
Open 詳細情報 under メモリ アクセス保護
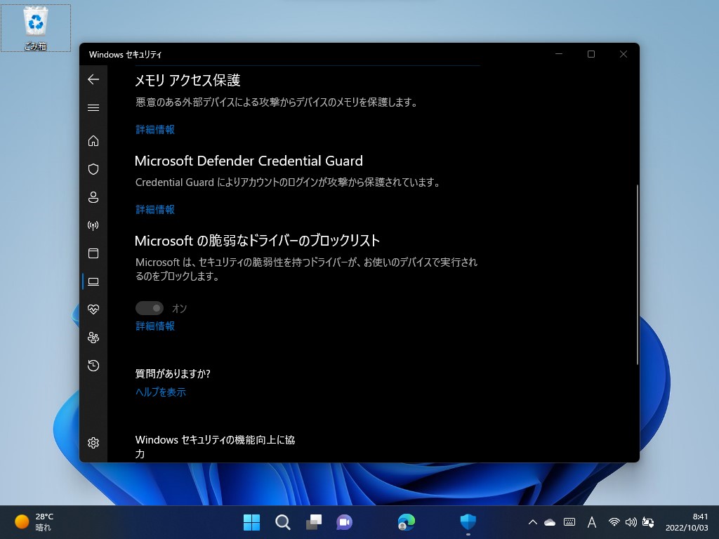point(154,129)
